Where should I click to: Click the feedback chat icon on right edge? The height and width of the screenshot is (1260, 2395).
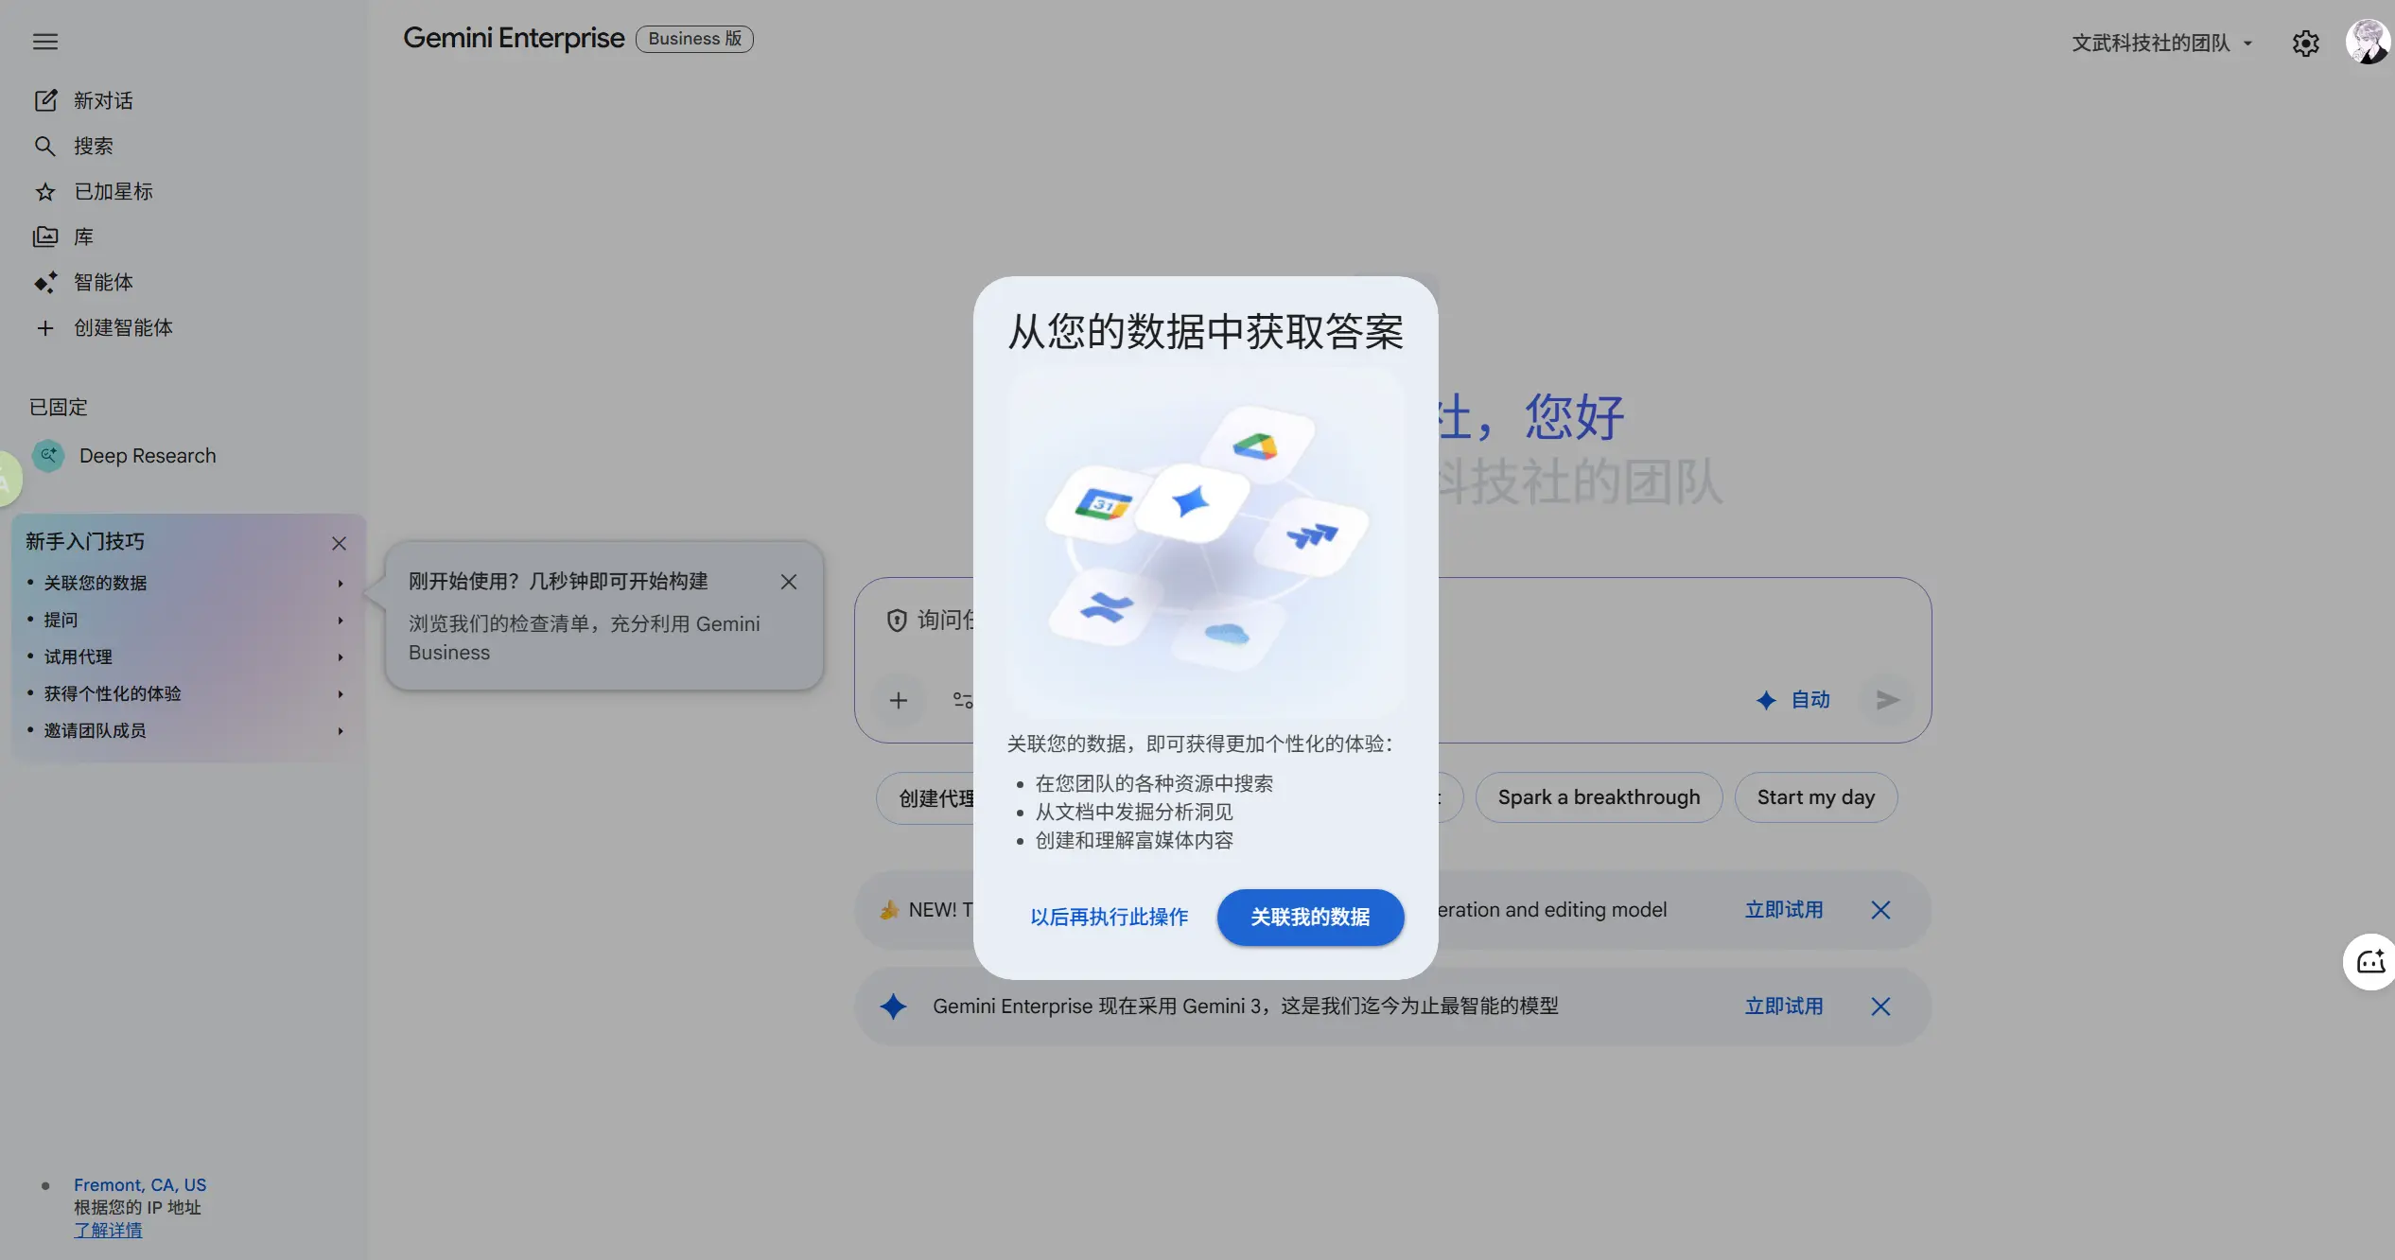tap(2369, 962)
